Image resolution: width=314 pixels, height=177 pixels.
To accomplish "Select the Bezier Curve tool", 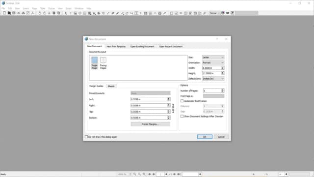I will (113, 13).
